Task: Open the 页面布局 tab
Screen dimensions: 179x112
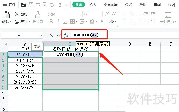Action: (110, 5)
